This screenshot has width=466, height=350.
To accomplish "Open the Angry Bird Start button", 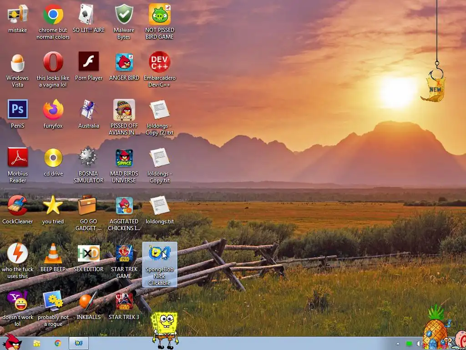I will pyautogui.click(x=12, y=342).
